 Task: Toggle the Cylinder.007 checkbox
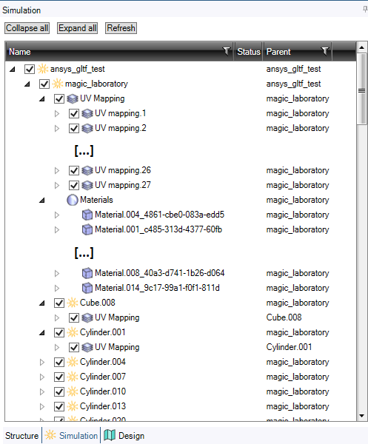tap(59, 377)
